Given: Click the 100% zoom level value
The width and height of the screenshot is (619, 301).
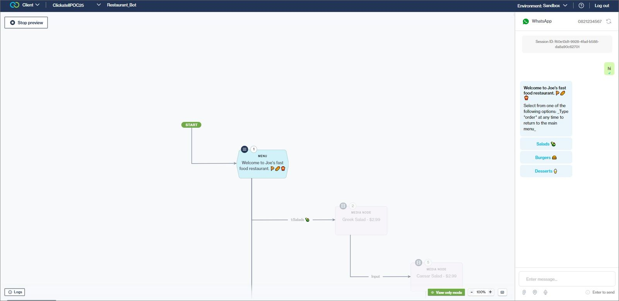Looking at the screenshot, I should [x=481, y=292].
